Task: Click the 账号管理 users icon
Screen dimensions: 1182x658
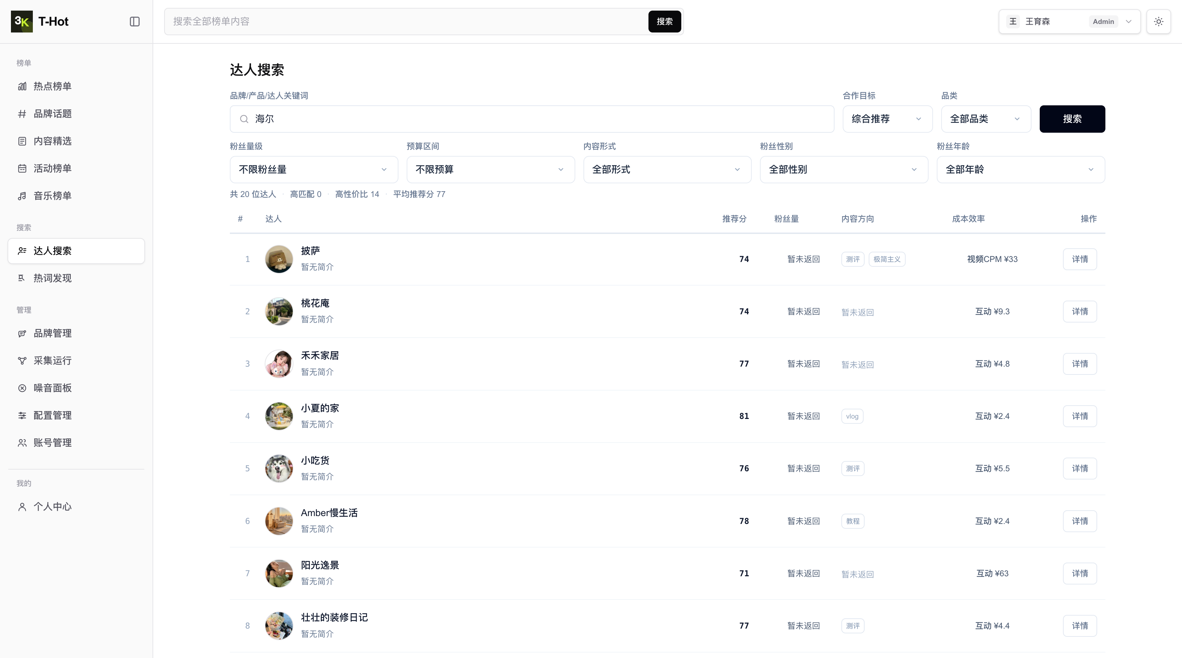Action: [22, 443]
